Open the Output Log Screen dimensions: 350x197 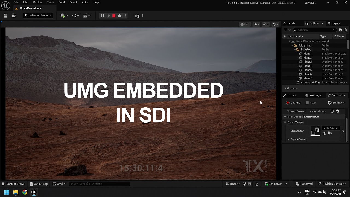tap(39, 184)
